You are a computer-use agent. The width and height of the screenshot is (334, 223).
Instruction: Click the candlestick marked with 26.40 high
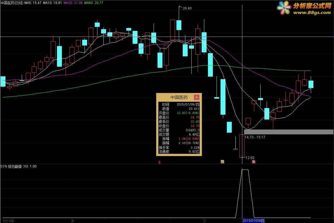click(179, 25)
